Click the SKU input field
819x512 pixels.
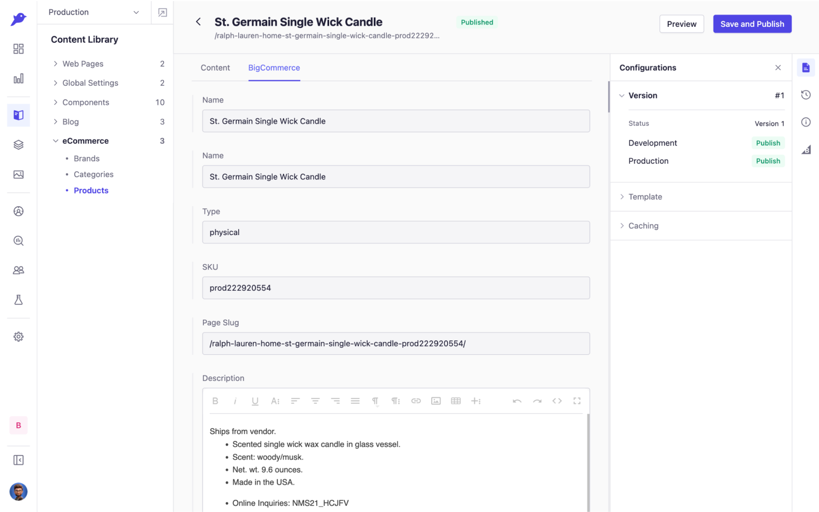coord(396,288)
